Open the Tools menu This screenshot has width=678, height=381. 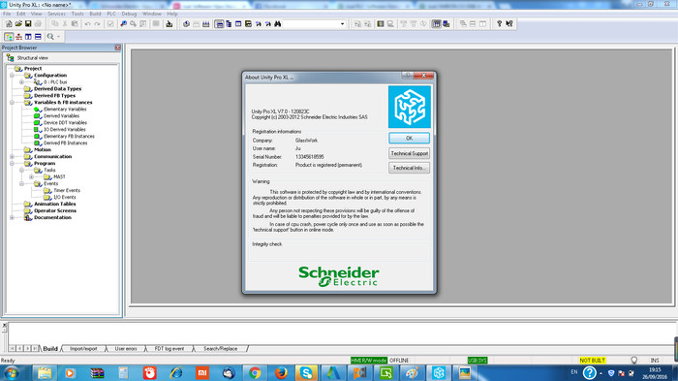coord(77,14)
